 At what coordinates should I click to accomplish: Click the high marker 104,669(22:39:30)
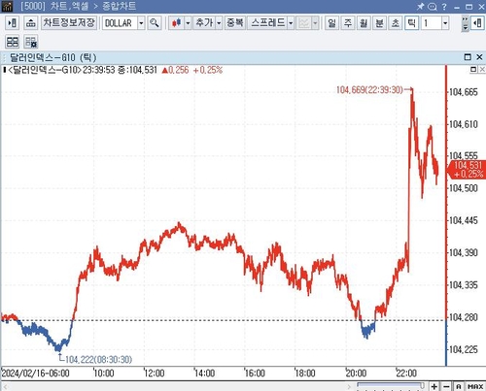pos(369,89)
